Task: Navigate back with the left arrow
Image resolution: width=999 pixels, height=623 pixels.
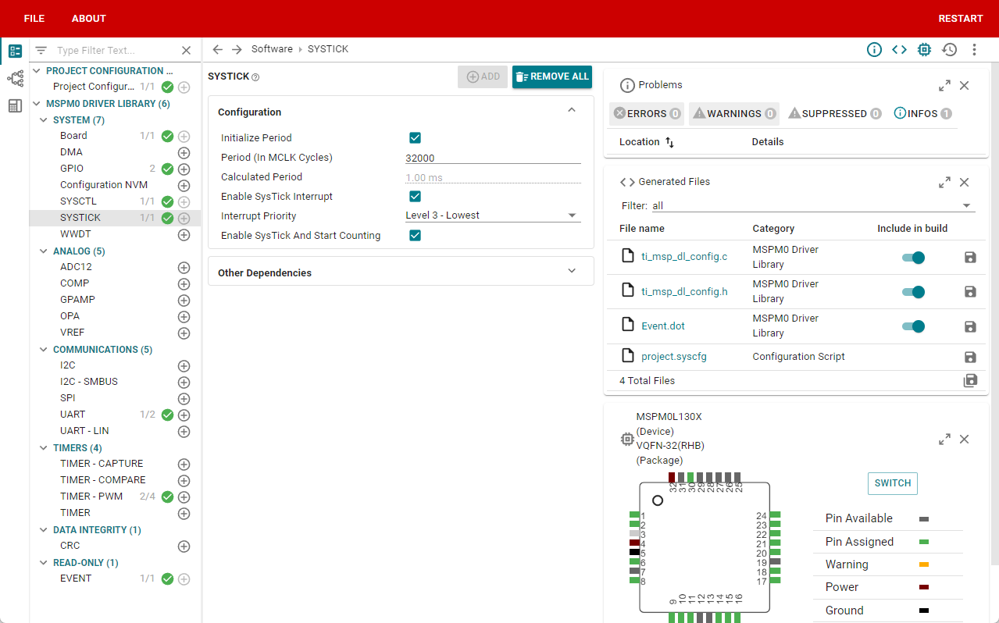Action: point(218,50)
